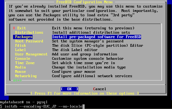
Task: Click the 'Press F1 for more information' hint
Action: (x=84, y=94)
